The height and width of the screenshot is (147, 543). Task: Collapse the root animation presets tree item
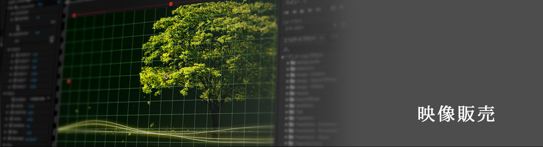[283, 56]
